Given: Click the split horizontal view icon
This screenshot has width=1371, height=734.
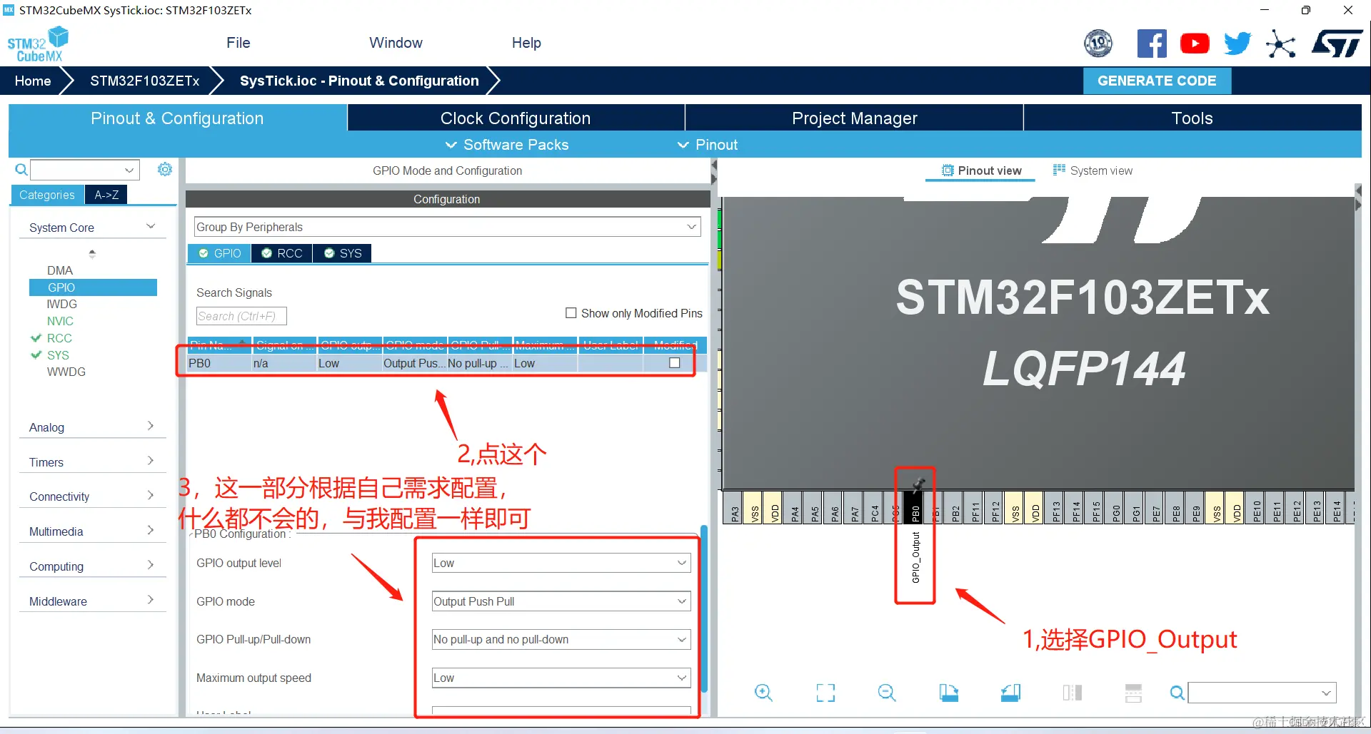Looking at the screenshot, I should 1133,692.
